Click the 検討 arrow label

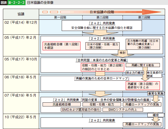pos(123,53)
